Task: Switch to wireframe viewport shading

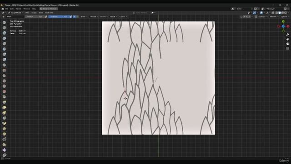Action: pyautogui.click(x=276, y=13)
